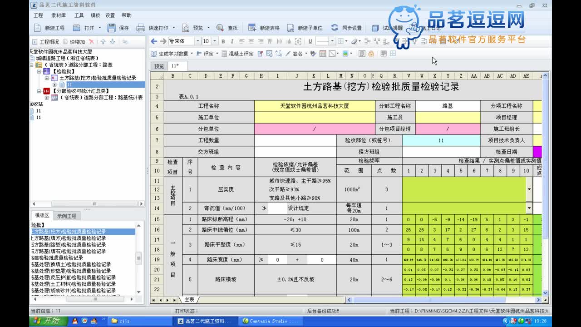Click the eraser clear-format icon
The height and width of the screenshot is (327, 581).
click(x=354, y=41)
